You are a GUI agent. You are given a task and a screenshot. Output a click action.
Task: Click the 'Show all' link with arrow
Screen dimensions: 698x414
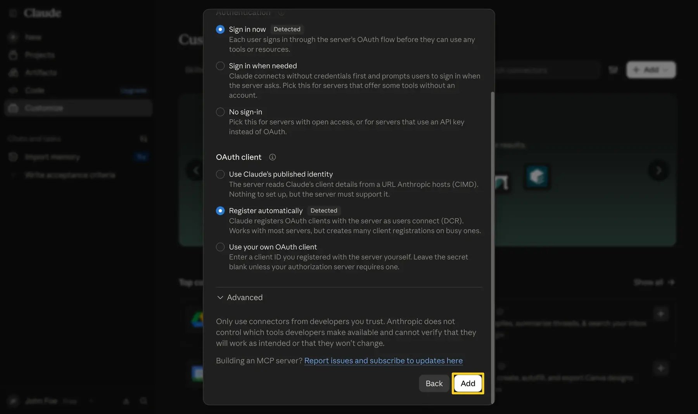point(654,282)
